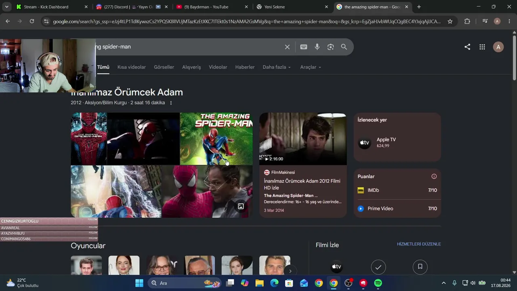517x291 pixels.
Task: Open the Chrome extensions puzzle icon
Action: point(467,21)
